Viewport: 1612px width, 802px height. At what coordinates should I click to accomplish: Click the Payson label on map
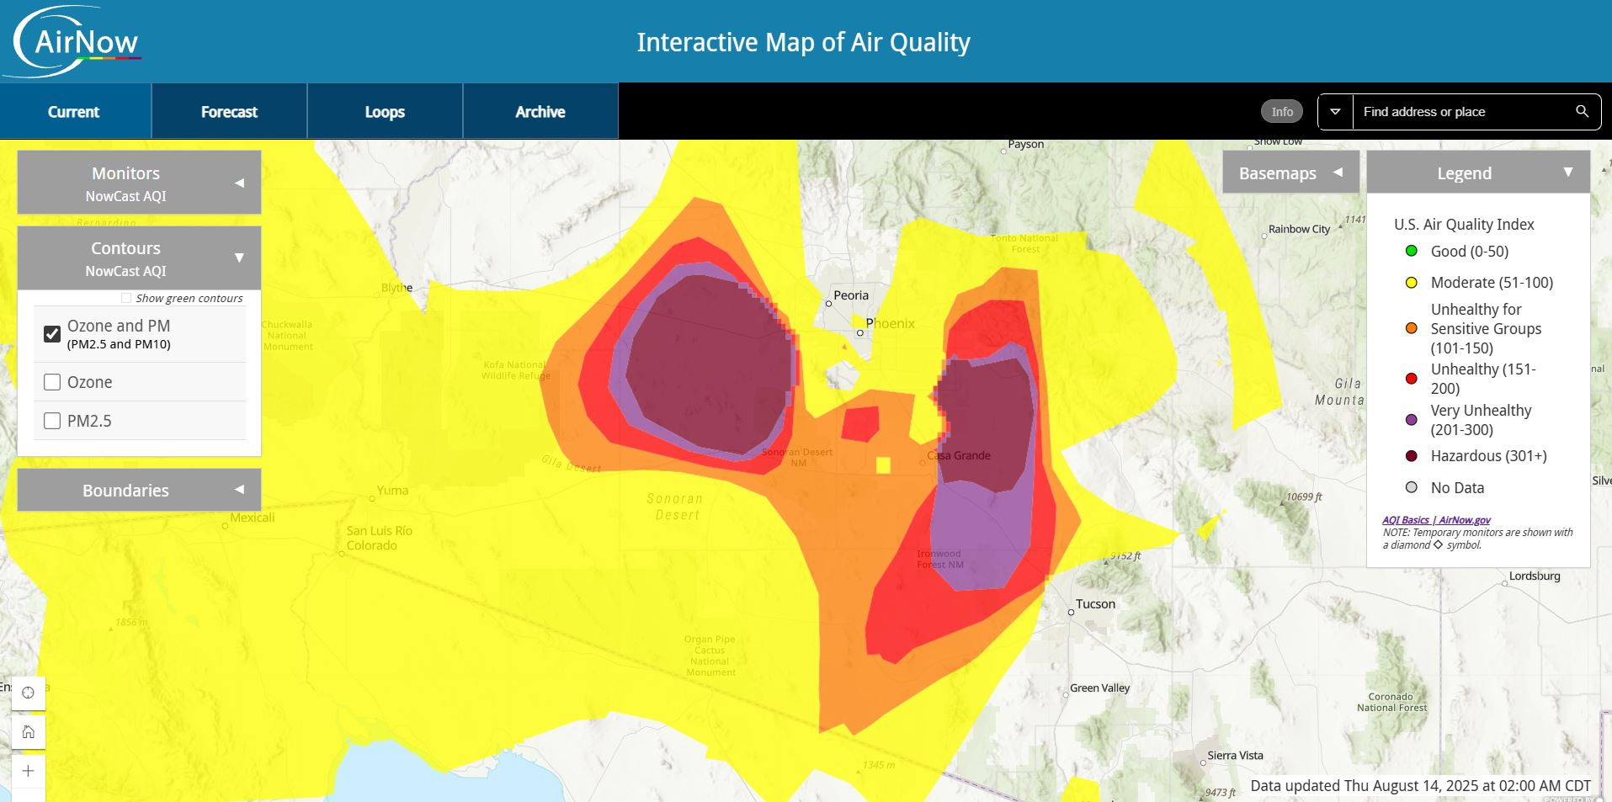pyautogui.click(x=1026, y=145)
